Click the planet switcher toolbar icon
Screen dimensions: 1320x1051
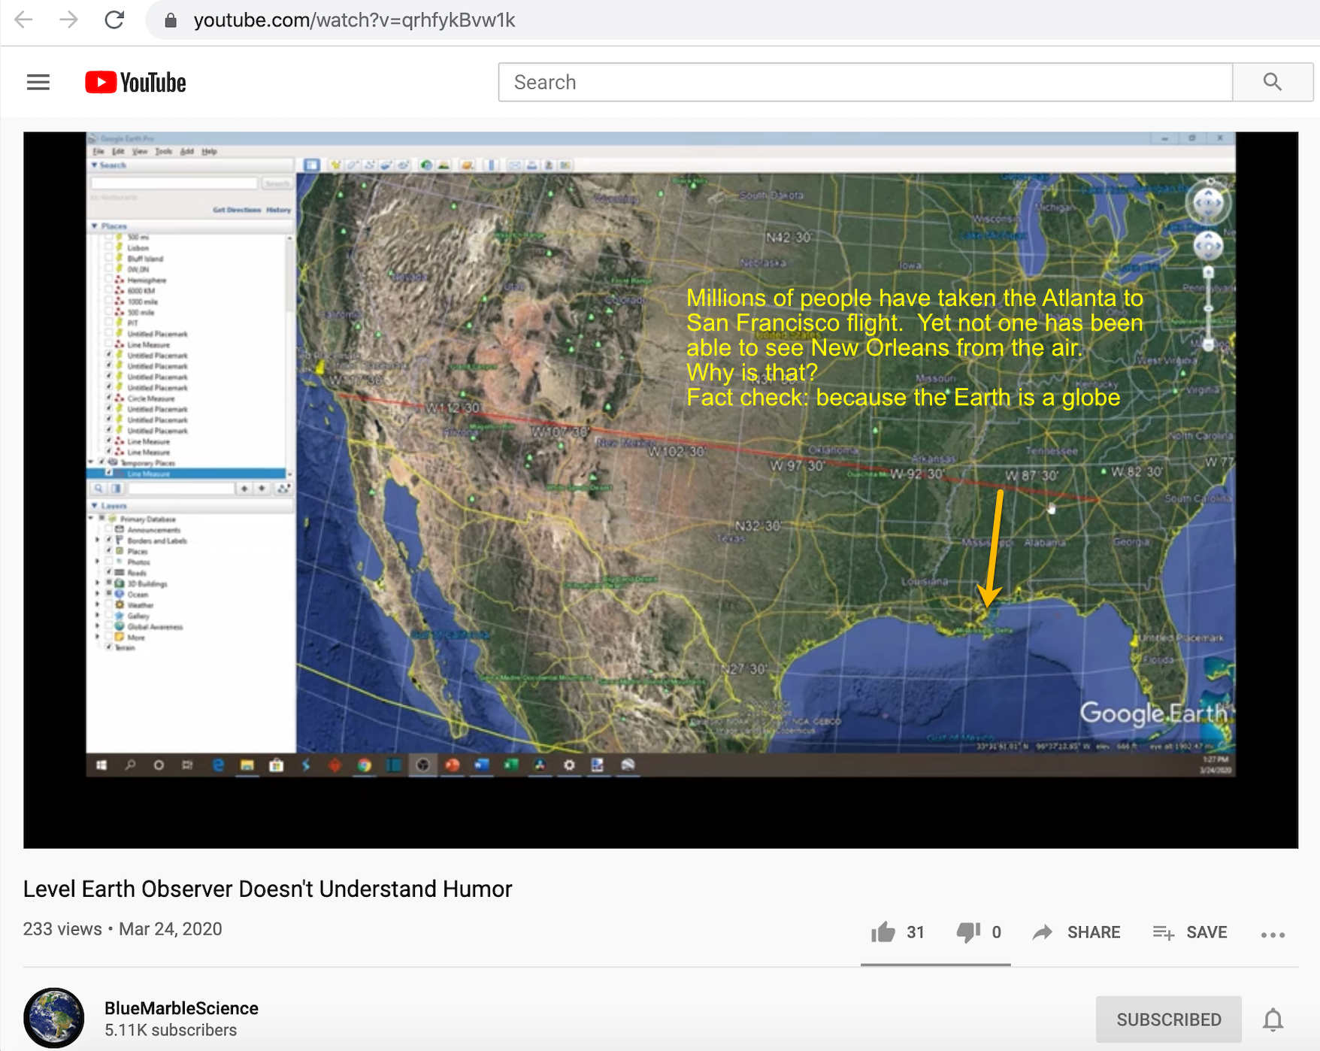click(467, 165)
